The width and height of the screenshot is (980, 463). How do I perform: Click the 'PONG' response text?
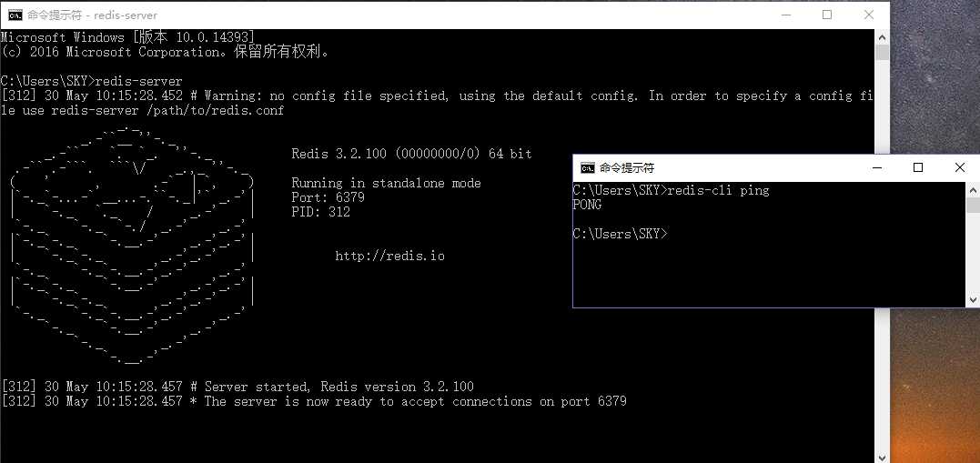(587, 205)
